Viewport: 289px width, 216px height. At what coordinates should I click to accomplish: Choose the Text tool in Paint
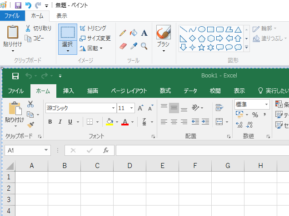coord(144,33)
